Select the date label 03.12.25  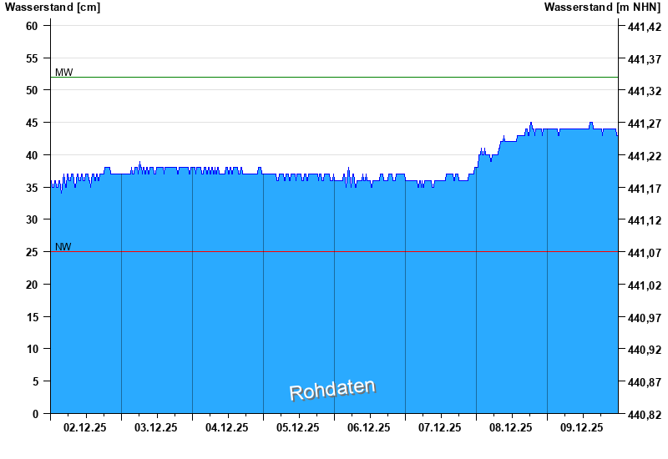pyautogui.click(x=156, y=427)
